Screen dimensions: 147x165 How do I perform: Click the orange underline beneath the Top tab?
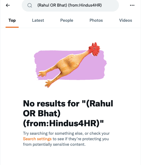(12, 27)
